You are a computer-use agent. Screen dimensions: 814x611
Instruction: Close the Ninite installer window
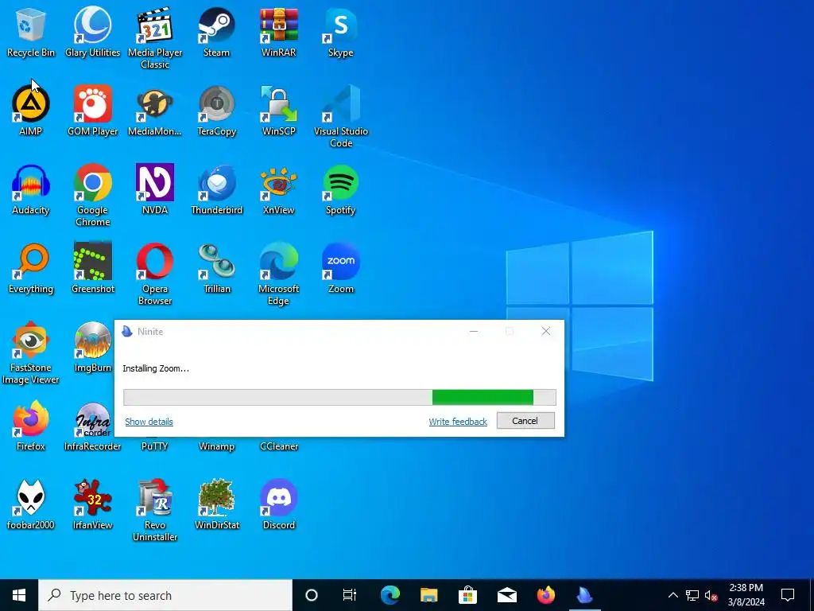[545, 332]
